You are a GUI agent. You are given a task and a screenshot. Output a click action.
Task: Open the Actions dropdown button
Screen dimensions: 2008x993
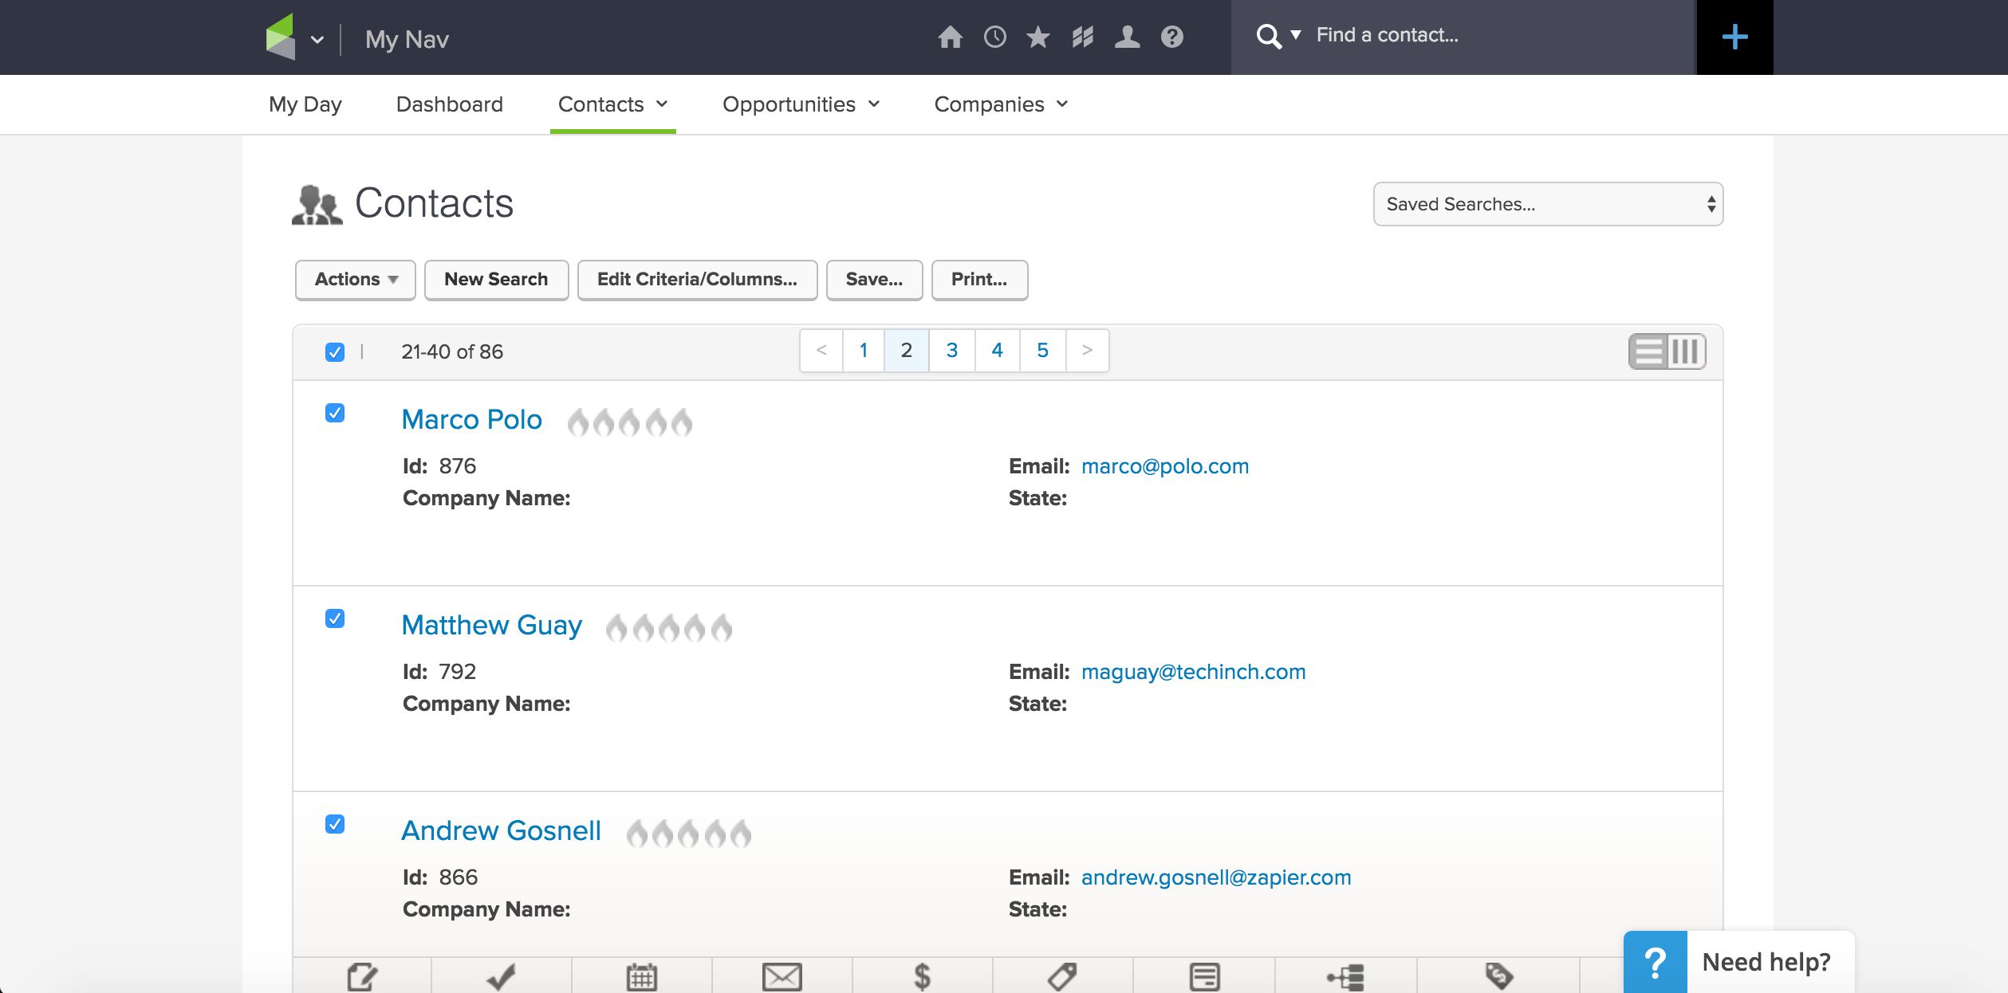coord(355,280)
